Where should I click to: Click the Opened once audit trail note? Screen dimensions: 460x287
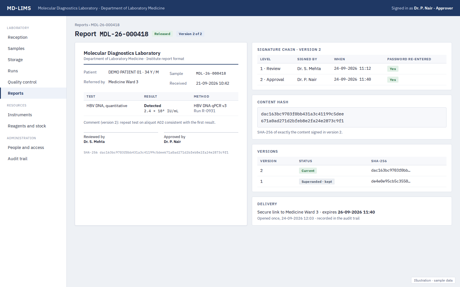(x=308, y=218)
